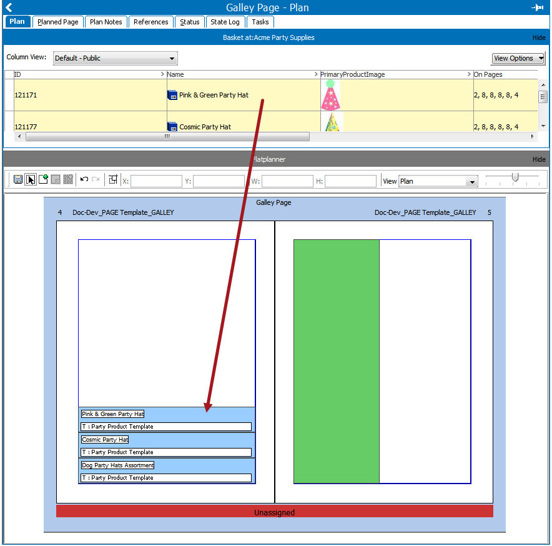Open the State Log tab

pyautogui.click(x=225, y=22)
